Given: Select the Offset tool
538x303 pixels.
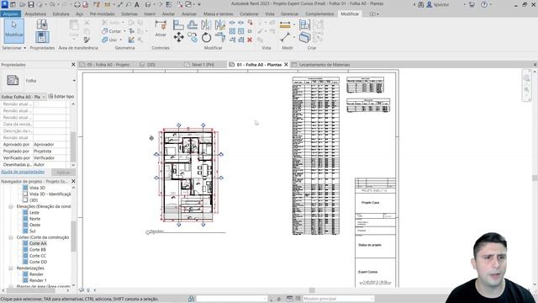Looking at the screenshot, I should pos(193,24).
